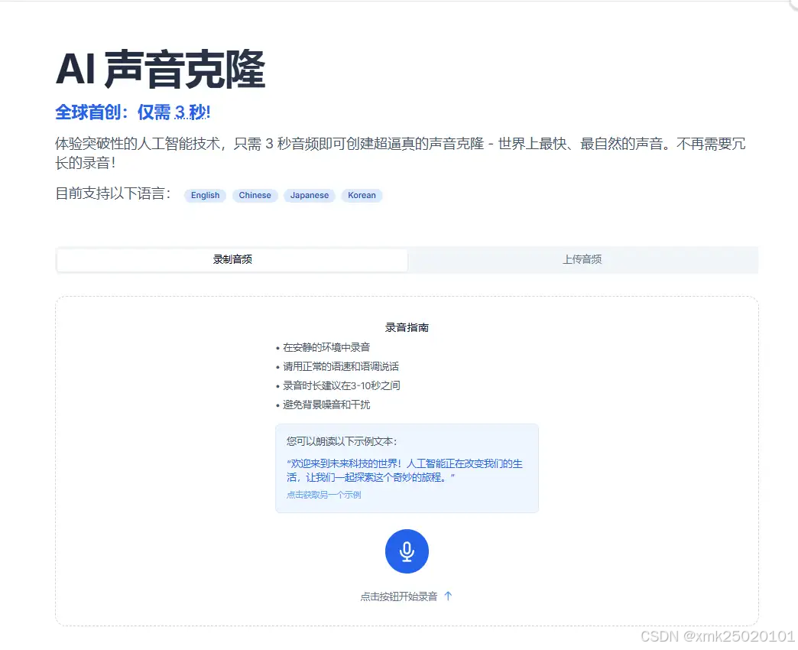The image size is (798, 650).
Task: Click the AI 声音克隆 heading
Action: click(161, 70)
